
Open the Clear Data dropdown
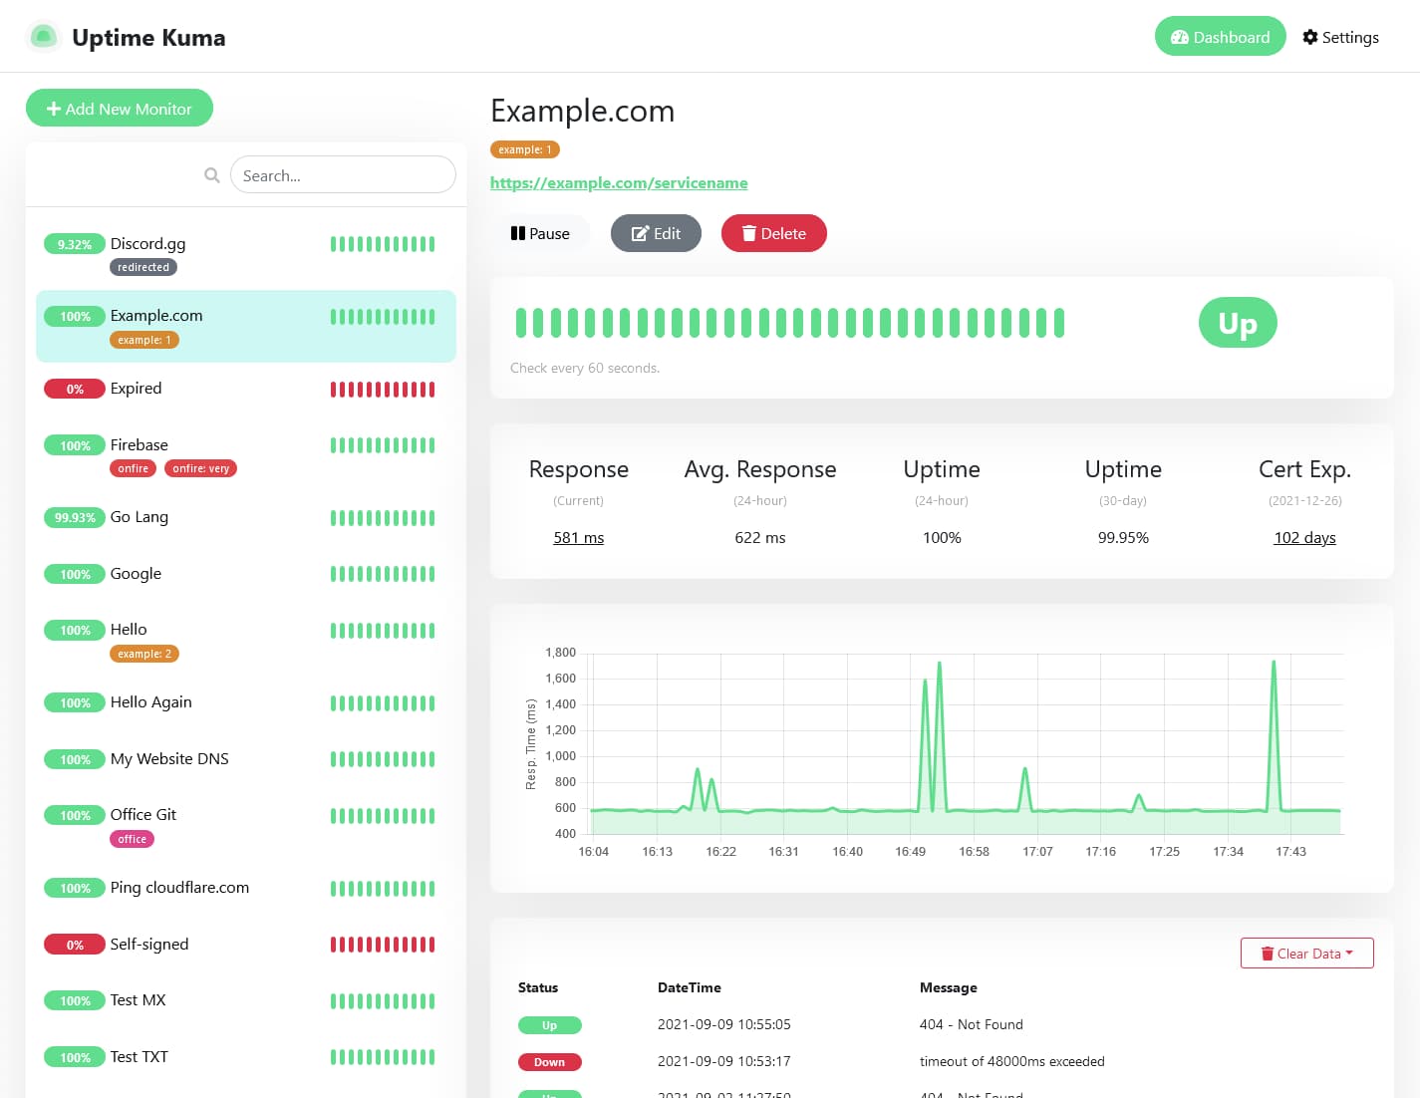click(1306, 953)
